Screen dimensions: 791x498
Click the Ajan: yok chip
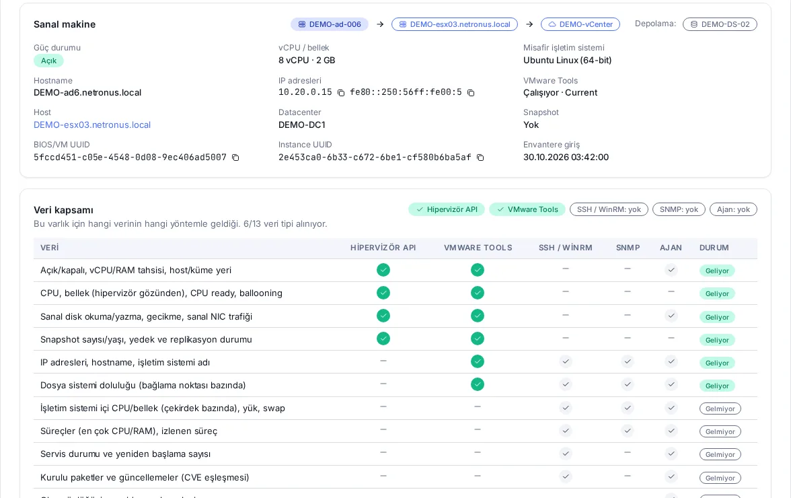pos(733,209)
